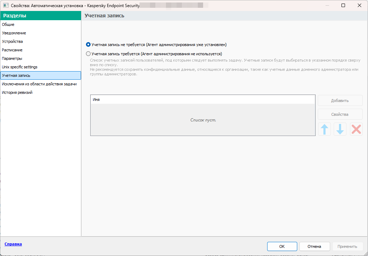Click the Имя column header
The width and height of the screenshot is (368, 256).
[x=202, y=100]
